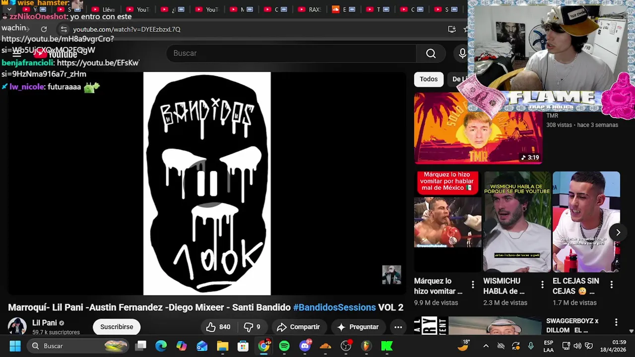Click the sync refresh icon in the system tray
The height and width of the screenshot is (357, 635).
coord(516,346)
